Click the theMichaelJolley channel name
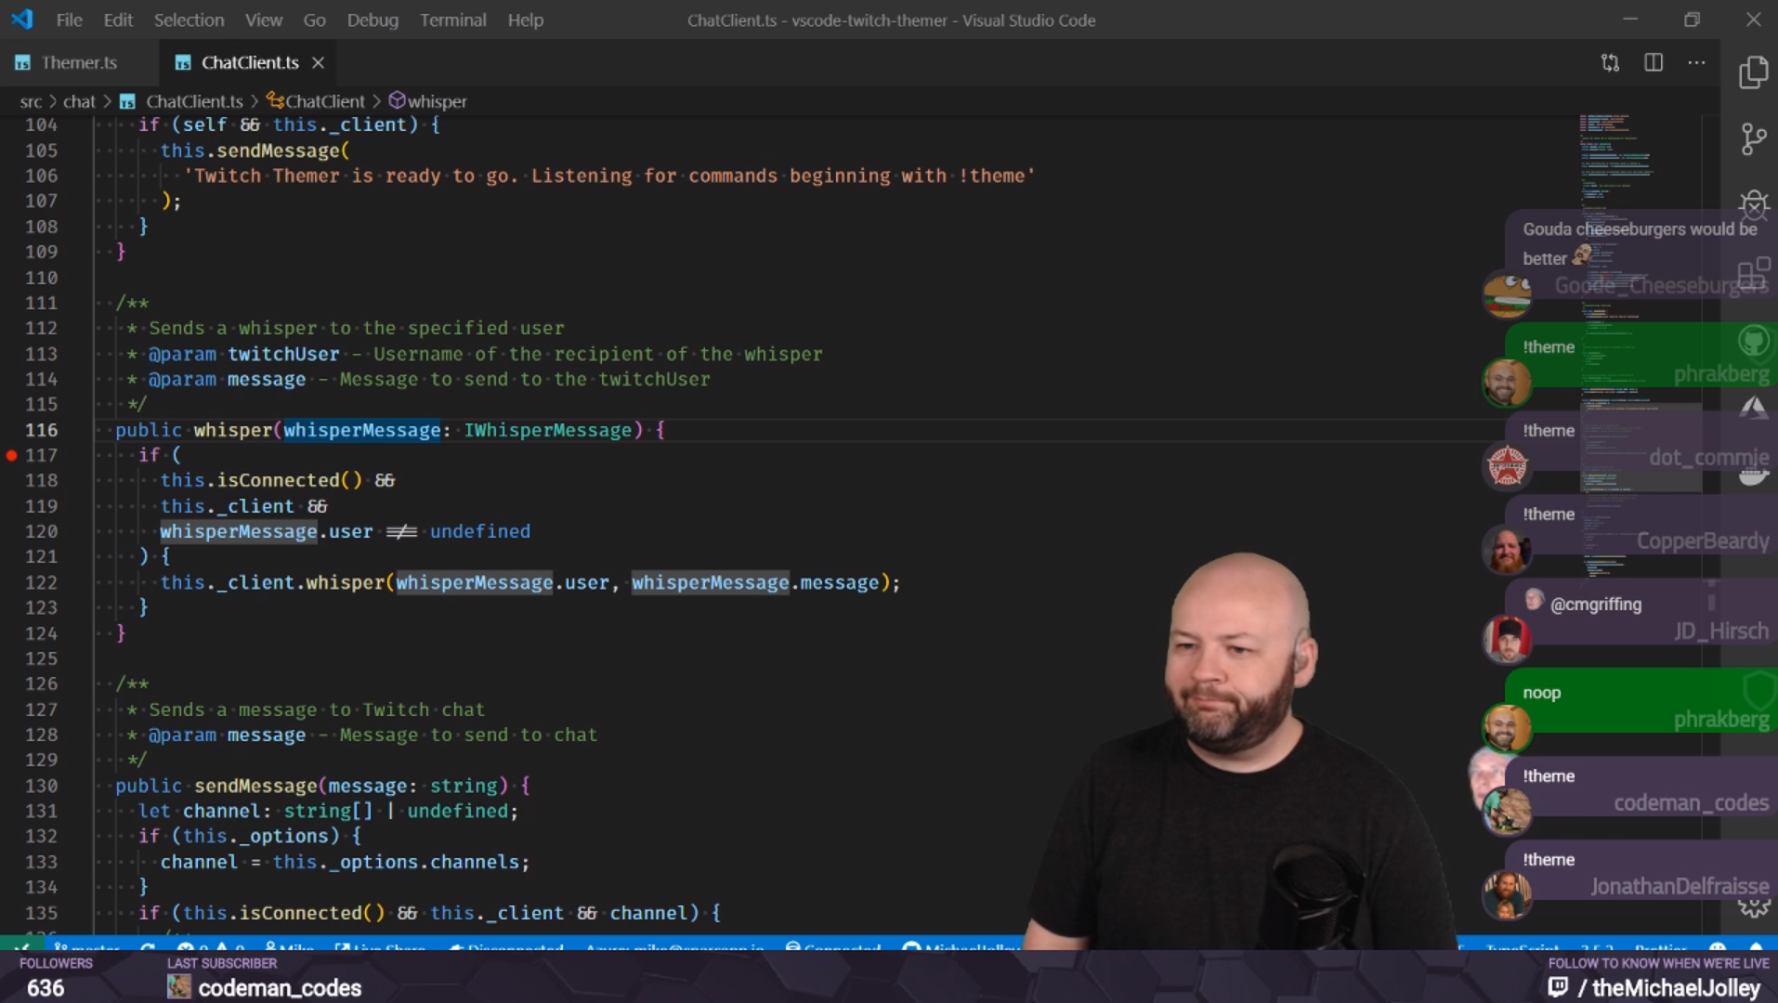Viewport: 1778px width, 1003px height. (1676, 988)
